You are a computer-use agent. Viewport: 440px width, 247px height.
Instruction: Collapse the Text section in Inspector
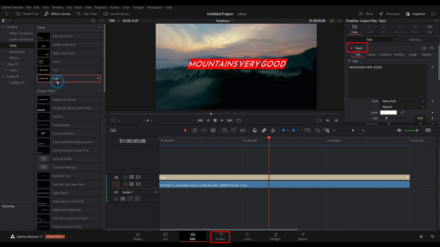pos(350,61)
